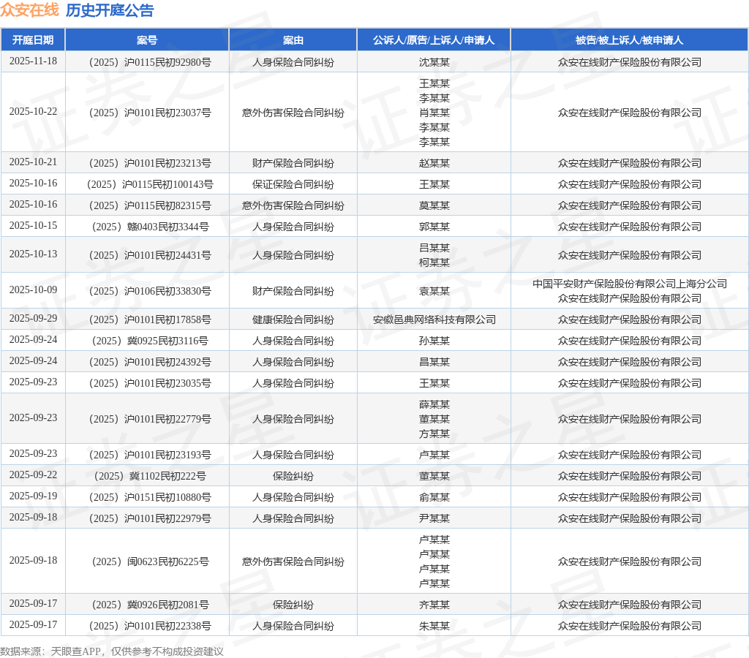749x658 pixels.
Task: Click 保证保险合同纠纷 case cause
Action: point(293,184)
